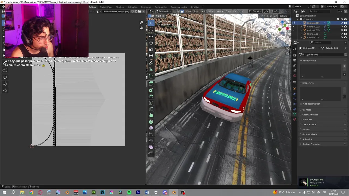Open the Global transform orientation dropdown

[x=255, y=11]
